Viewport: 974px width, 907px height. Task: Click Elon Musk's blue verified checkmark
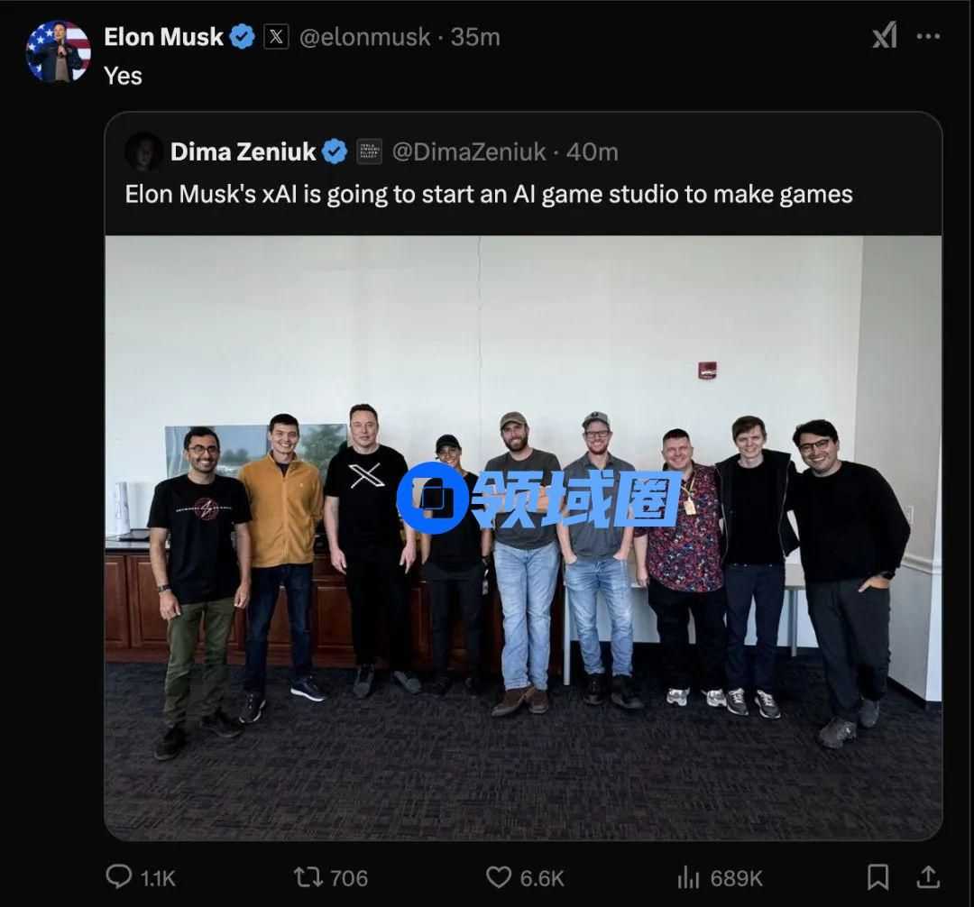click(x=242, y=37)
